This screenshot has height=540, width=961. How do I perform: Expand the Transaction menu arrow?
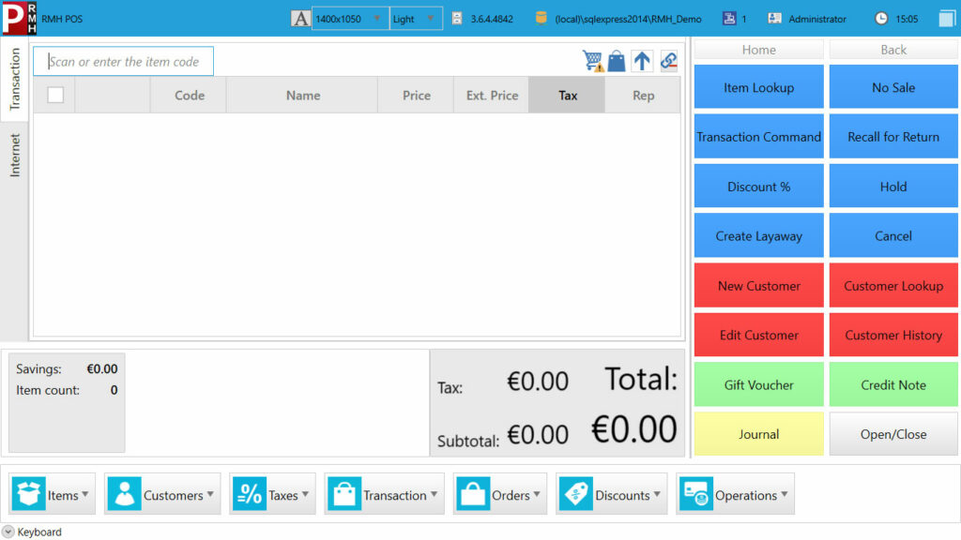tap(434, 494)
